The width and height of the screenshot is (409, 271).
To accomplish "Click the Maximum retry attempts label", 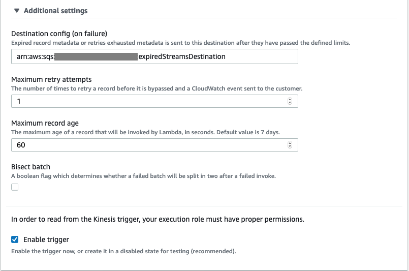I will [x=51, y=79].
